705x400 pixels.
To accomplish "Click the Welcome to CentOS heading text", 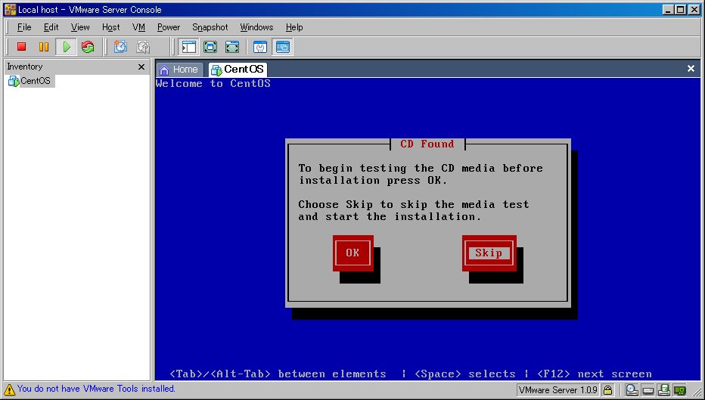I will tap(213, 84).
